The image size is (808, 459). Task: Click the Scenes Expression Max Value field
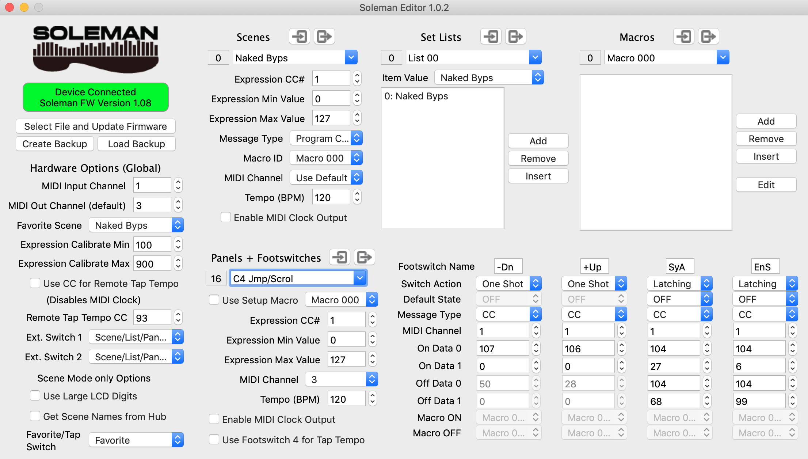331,118
